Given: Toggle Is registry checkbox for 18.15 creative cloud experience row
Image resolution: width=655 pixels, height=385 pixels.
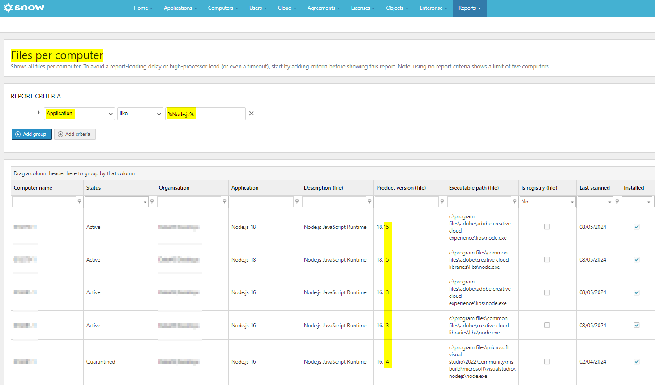Looking at the screenshot, I should coord(547,227).
